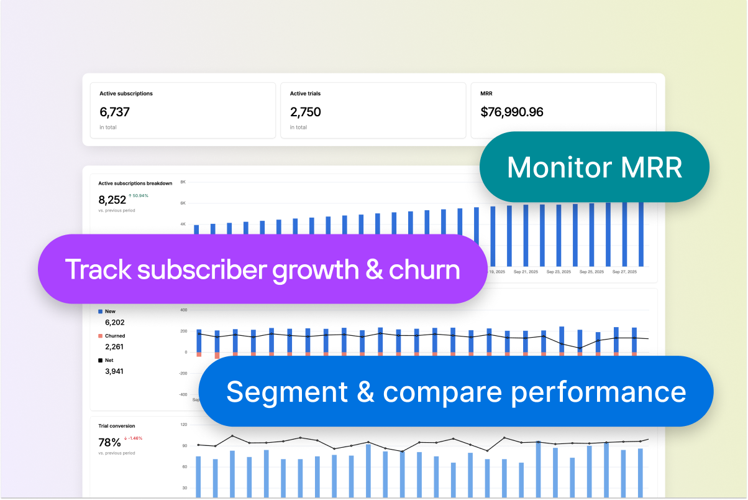
Task: Open the Active subscriptions card
Action: point(183,110)
